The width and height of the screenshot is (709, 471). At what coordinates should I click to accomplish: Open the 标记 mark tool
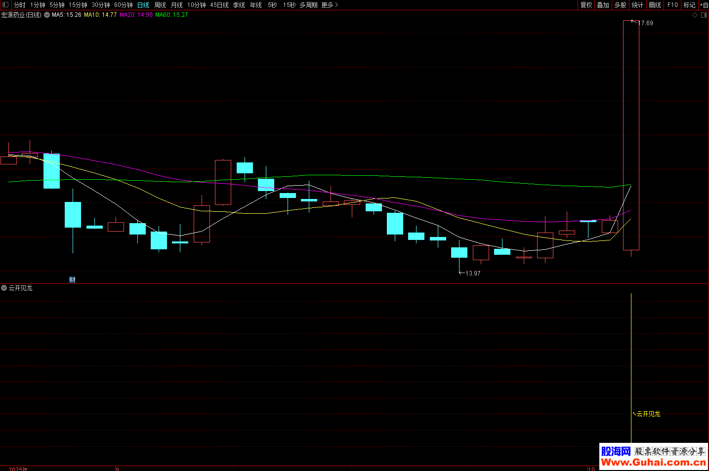pos(689,5)
